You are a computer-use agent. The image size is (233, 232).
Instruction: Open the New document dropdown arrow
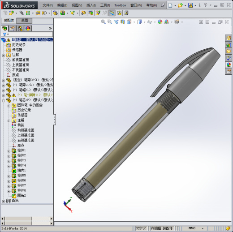[175, 5]
